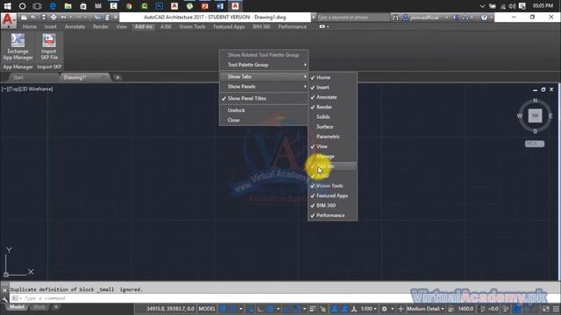
Task: Click the Plot printer icon in Quick Access toolbar
Action: coord(53,17)
